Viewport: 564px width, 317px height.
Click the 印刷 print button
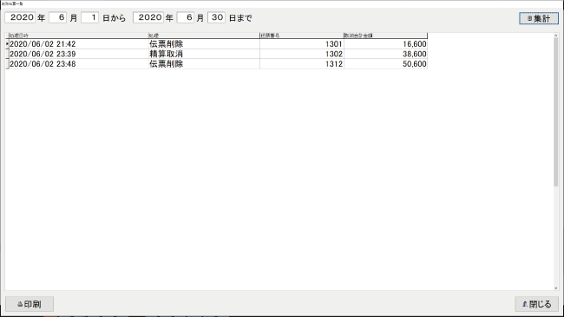pos(30,304)
